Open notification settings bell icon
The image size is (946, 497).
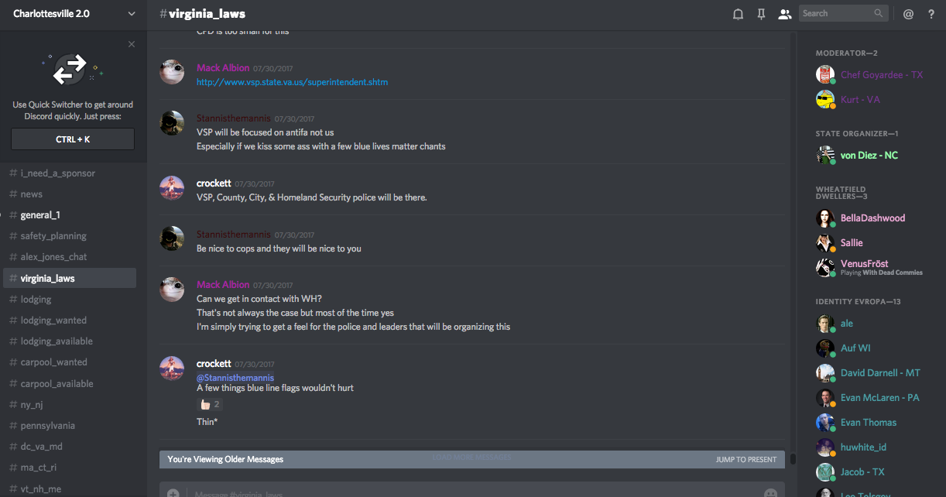tap(738, 14)
